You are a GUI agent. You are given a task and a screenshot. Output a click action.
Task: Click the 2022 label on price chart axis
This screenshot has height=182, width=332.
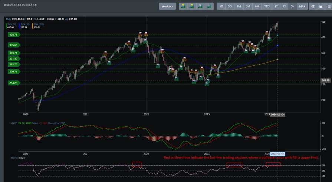click(146, 114)
